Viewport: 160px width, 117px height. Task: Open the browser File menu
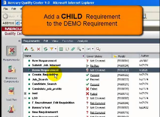(x=6, y=9)
